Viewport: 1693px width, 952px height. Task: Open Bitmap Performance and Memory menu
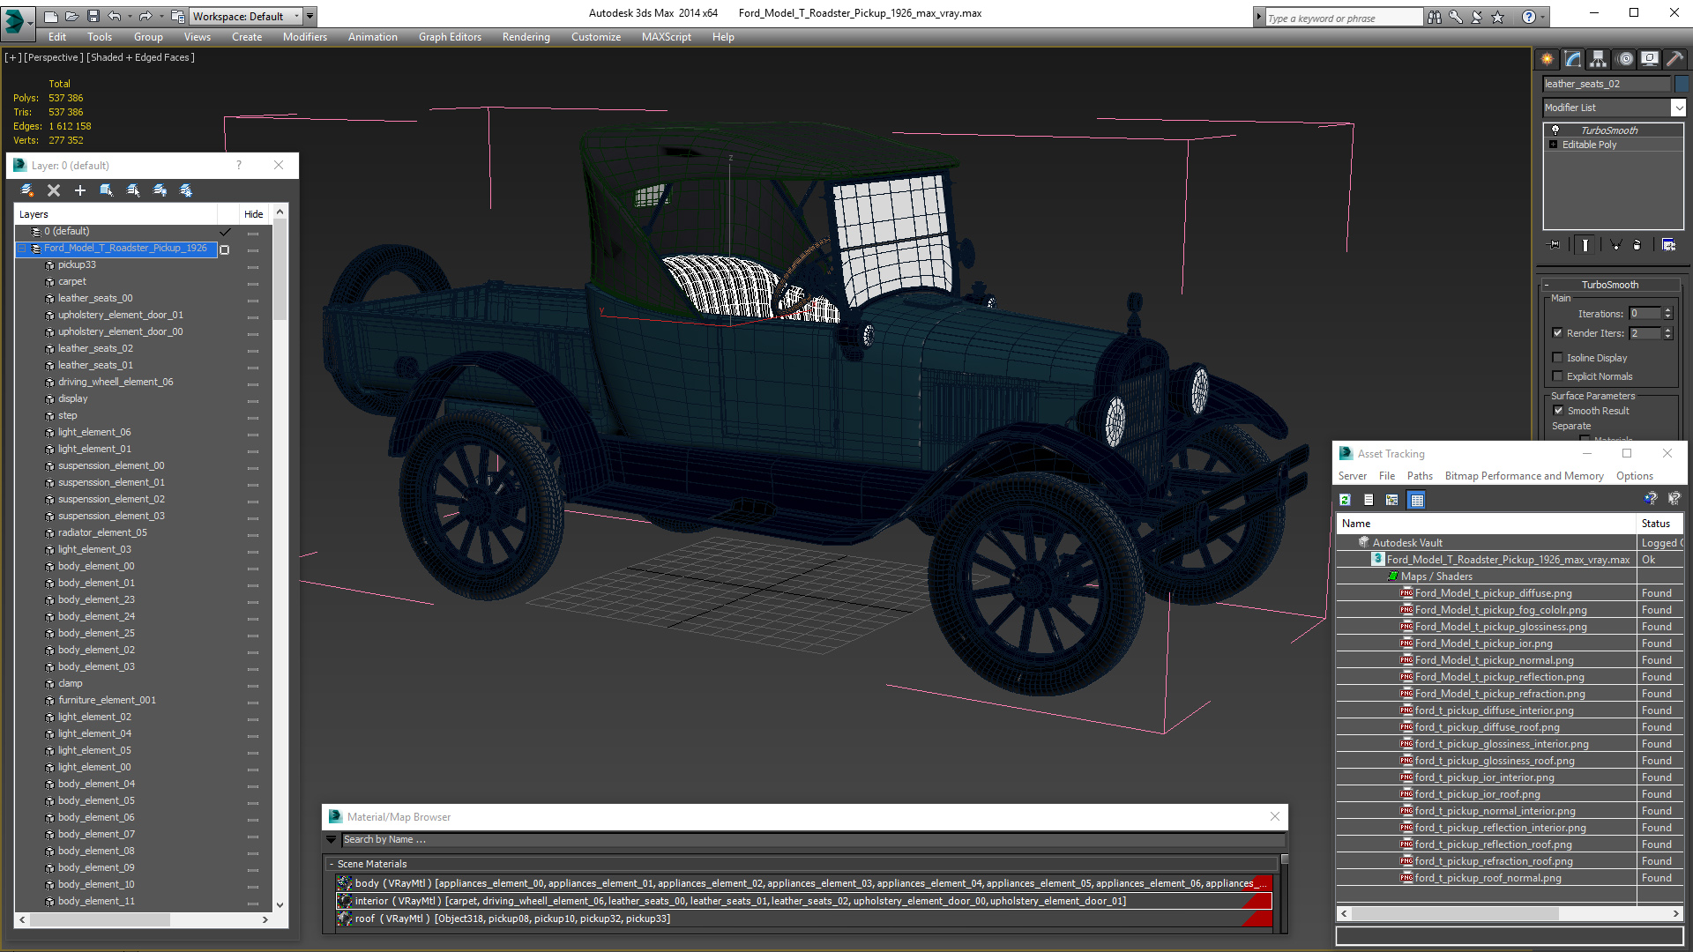1524,476
